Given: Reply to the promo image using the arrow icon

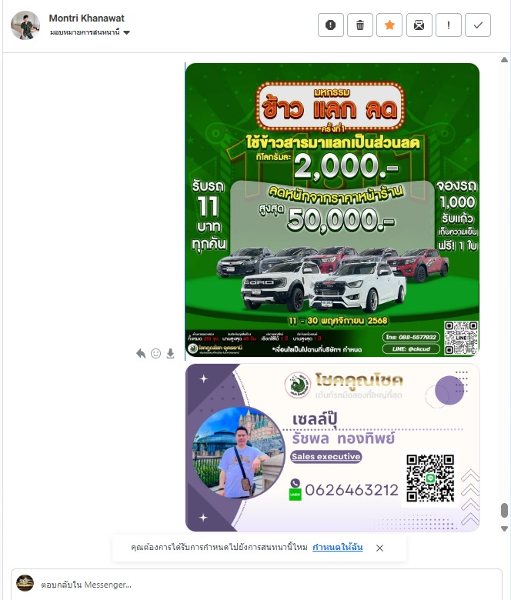Looking at the screenshot, I should [141, 354].
